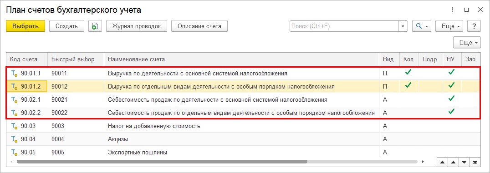This screenshot has width=490, height=173.
Task: Select the Акцизы row name
Action: tap(118, 139)
